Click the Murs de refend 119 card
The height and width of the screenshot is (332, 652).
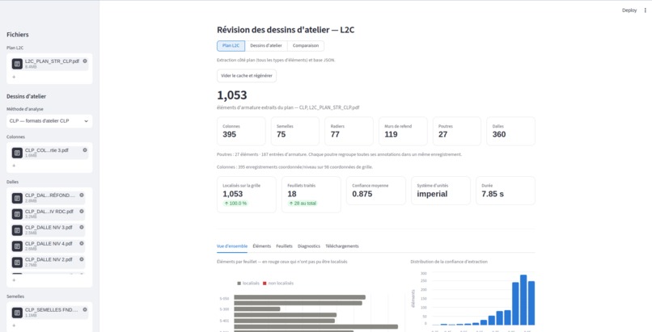(x=403, y=131)
